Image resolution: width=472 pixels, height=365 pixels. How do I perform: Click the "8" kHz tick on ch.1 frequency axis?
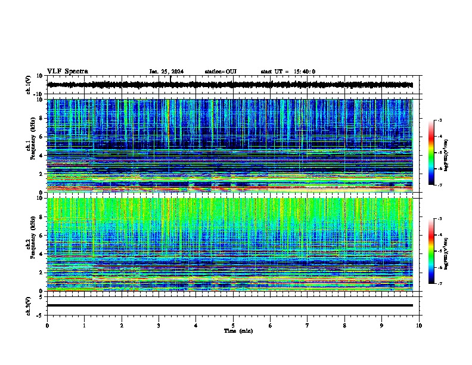tap(41, 118)
